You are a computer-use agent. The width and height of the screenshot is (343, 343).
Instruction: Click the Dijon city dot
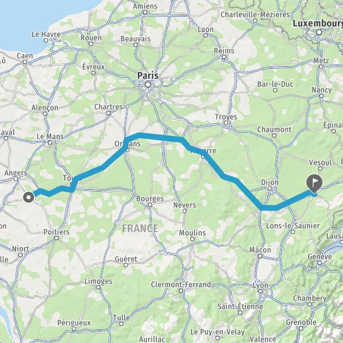pyautogui.click(x=270, y=188)
